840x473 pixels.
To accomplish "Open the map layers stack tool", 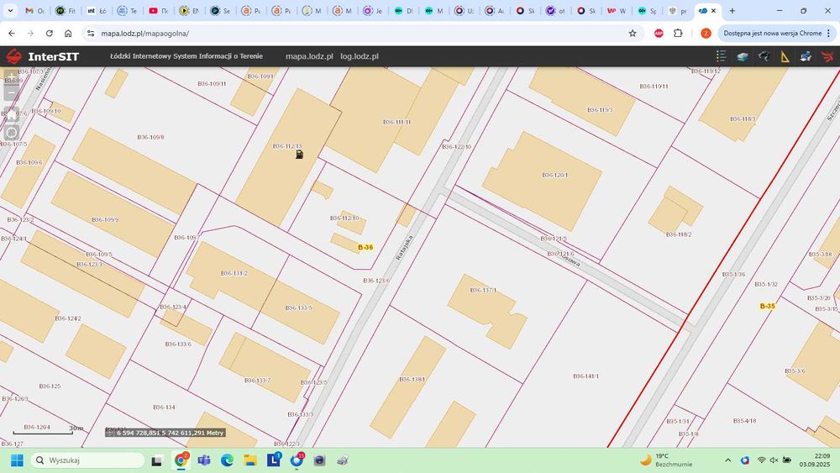I will (x=743, y=56).
